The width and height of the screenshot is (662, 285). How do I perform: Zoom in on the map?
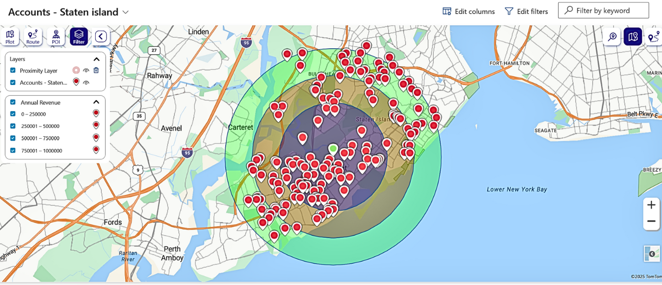point(651,205)
